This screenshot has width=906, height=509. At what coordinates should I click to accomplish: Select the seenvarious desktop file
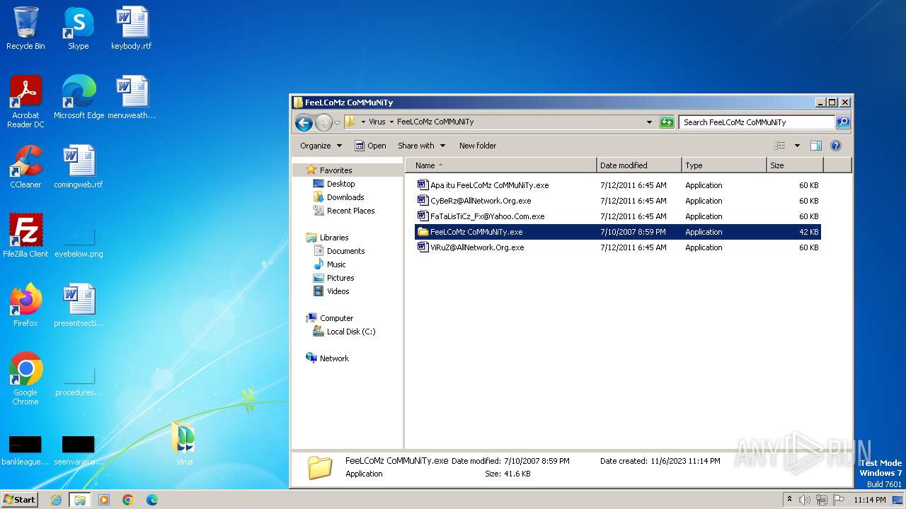coord(79,450)
